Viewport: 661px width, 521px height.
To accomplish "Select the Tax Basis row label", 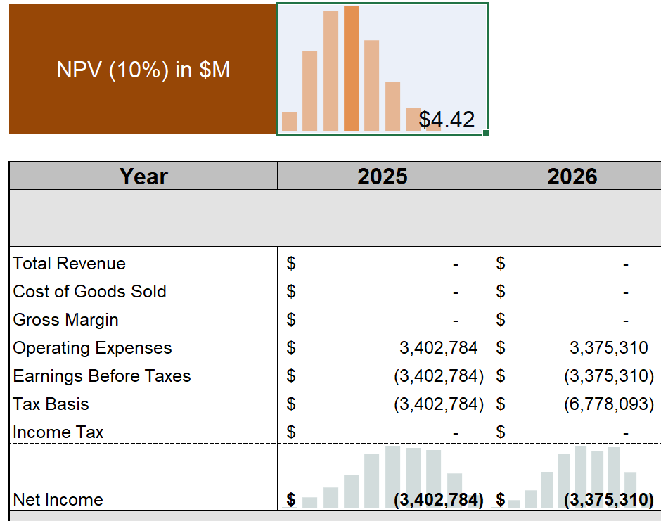I will click(51, 404).
